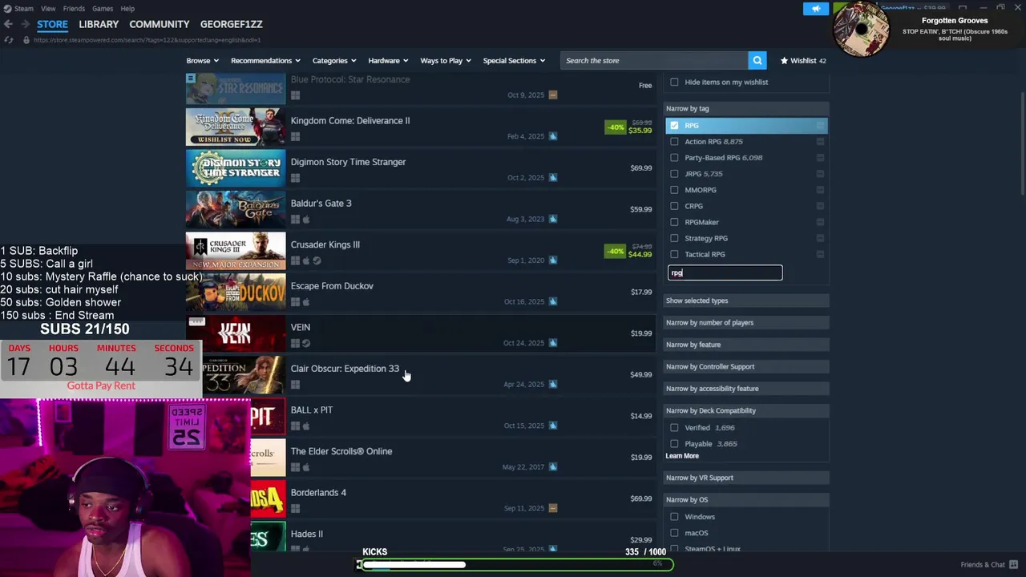Viewport: 1026px width, 577px height.
Task: Open the Special Sections dropdown
Action: [514, 60]
